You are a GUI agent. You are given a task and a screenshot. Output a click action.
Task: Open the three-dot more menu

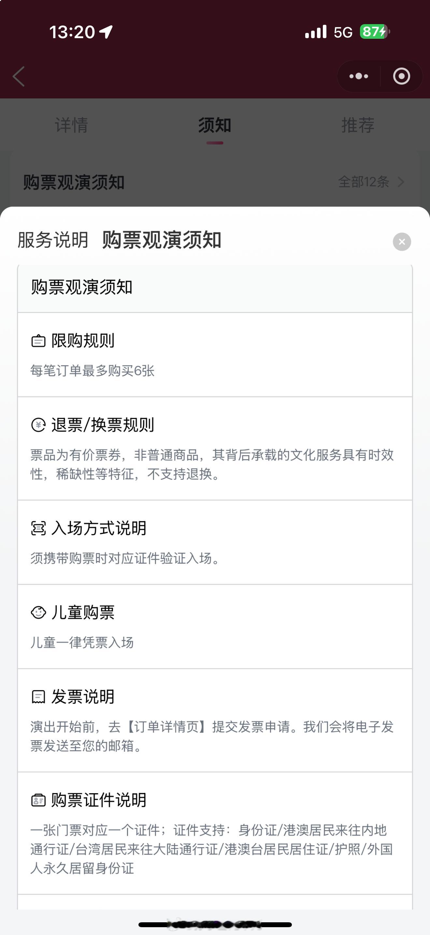359,76
